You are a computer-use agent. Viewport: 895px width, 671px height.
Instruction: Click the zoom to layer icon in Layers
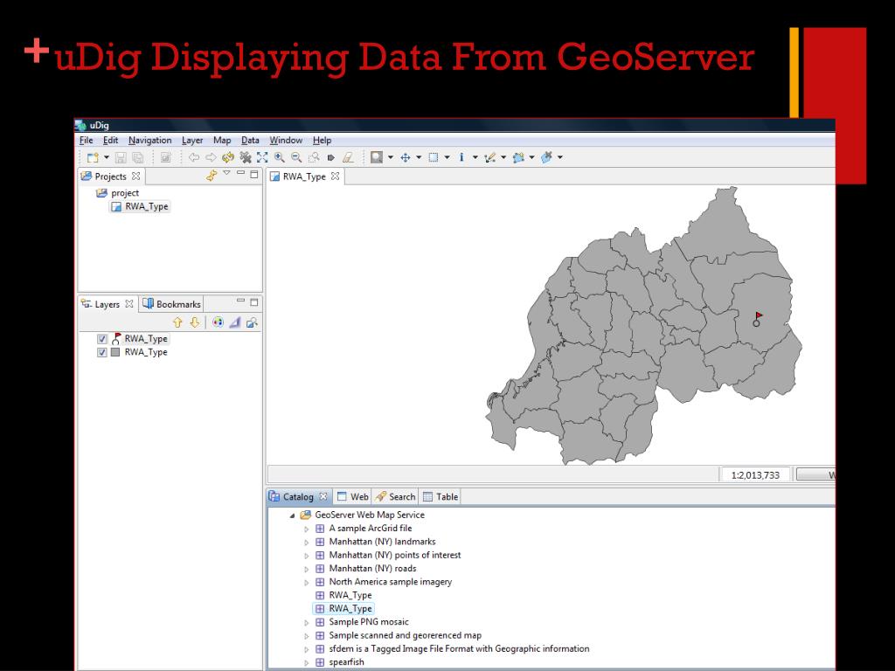click(252, 322)
